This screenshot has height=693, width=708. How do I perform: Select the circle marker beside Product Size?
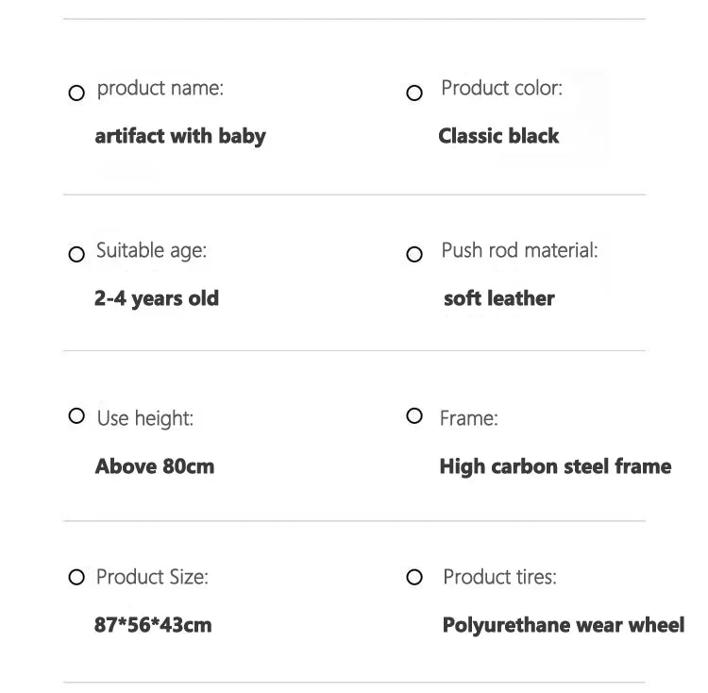[76, 578]
